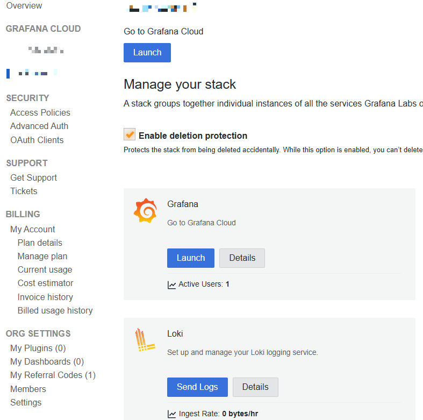Open Overview in the sidebar
423x420 pixels.
24,6
